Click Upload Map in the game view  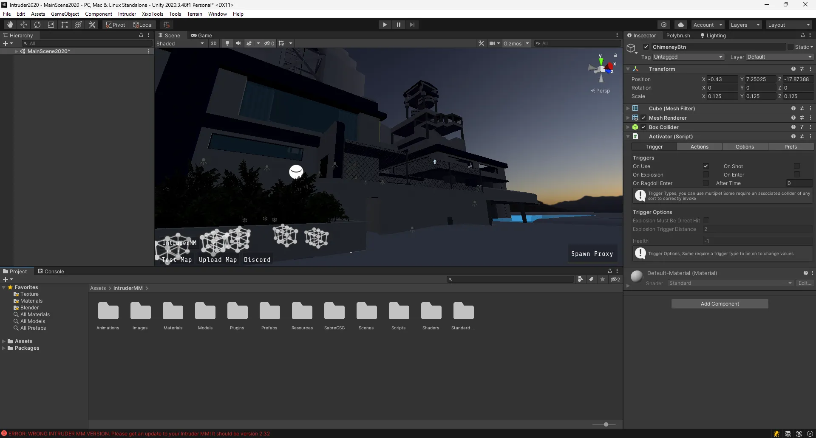tap(218, 260)
